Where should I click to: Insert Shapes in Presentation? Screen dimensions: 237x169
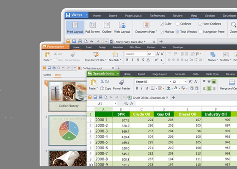coord(212,57)
